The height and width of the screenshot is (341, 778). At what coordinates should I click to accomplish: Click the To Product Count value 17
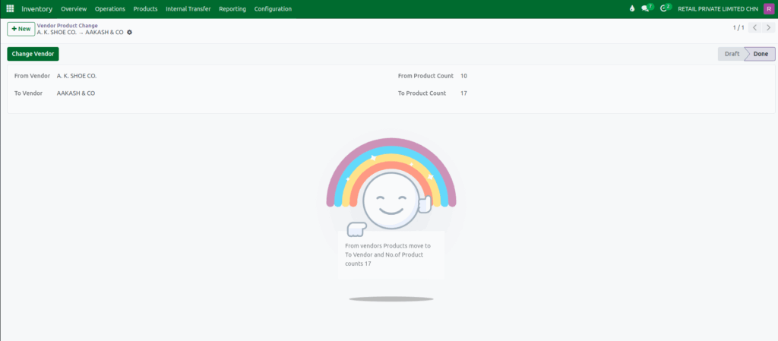coord(463,93)
